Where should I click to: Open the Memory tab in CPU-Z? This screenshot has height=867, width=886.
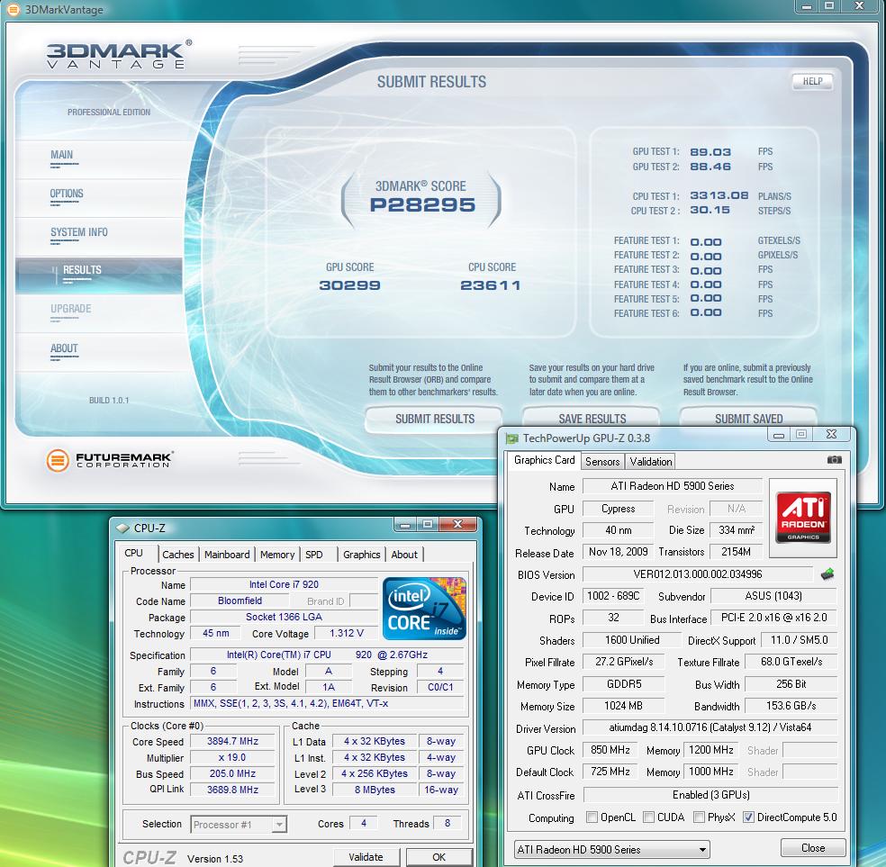pos(277,555)
